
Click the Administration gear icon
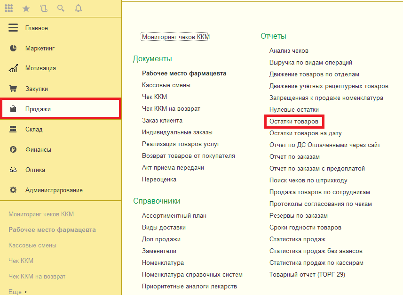(x=13, y=190)
